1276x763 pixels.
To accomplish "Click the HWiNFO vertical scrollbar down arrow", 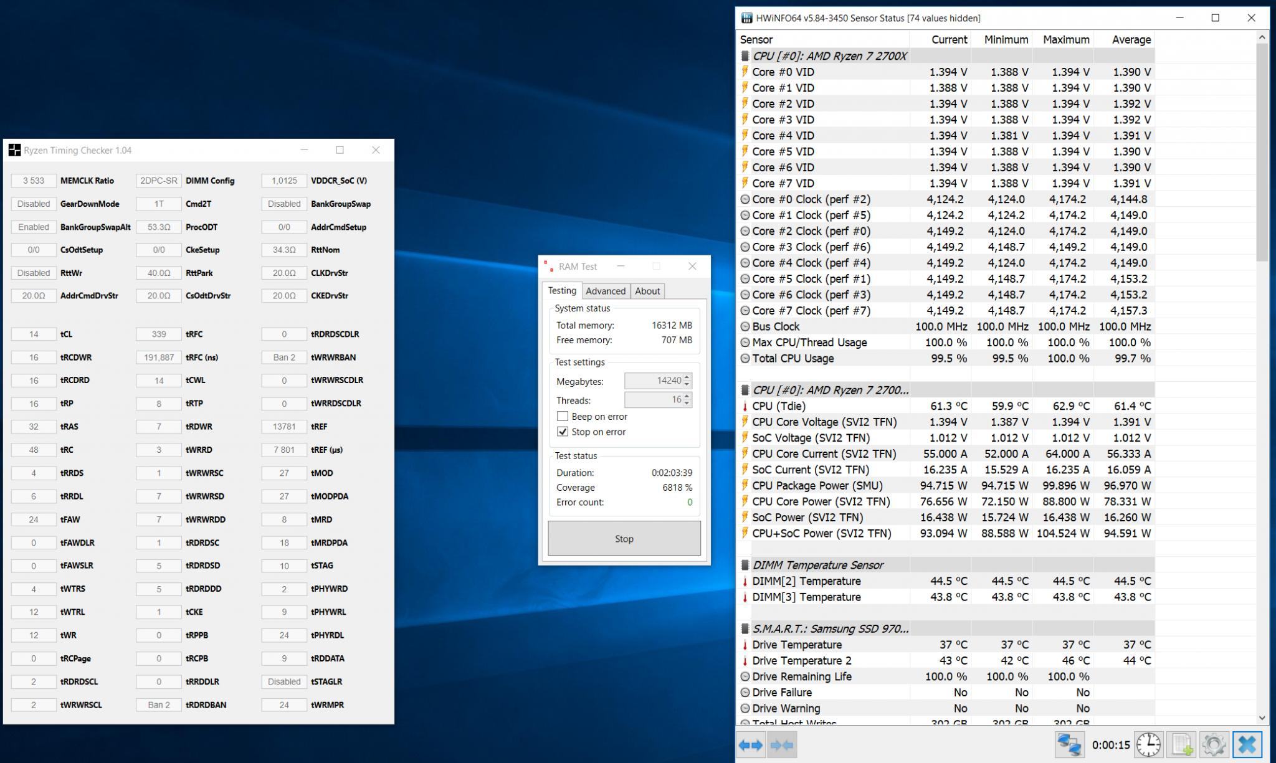I will [x=1262, y=718].
